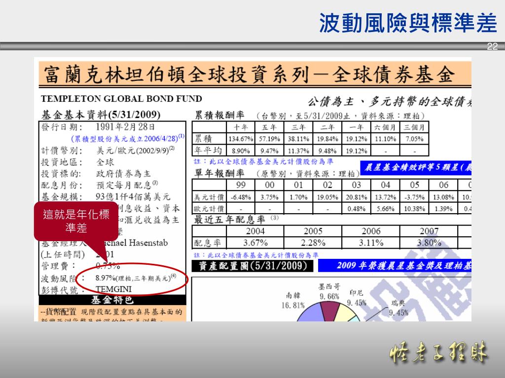Click the dividend table year "2005"

tap(313, 231)
